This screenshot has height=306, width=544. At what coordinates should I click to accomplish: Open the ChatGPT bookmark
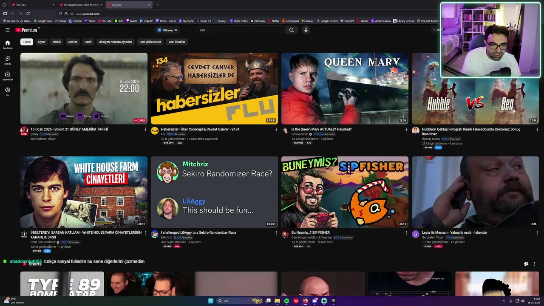[347, 21]
